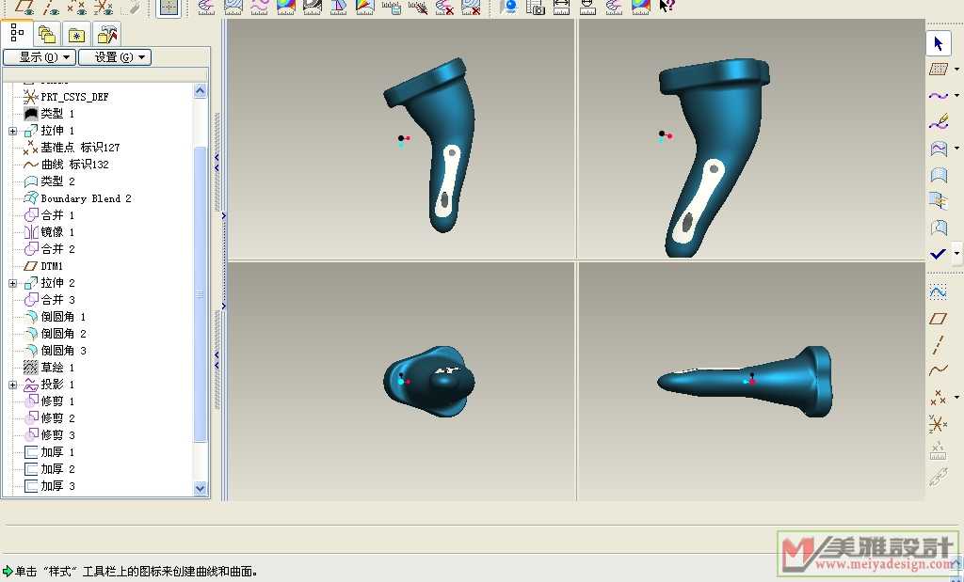Open the 设置 dropdown menu
Image resolution: width=964 pixels, height=582 pixels.
click(x=114, y=57)
